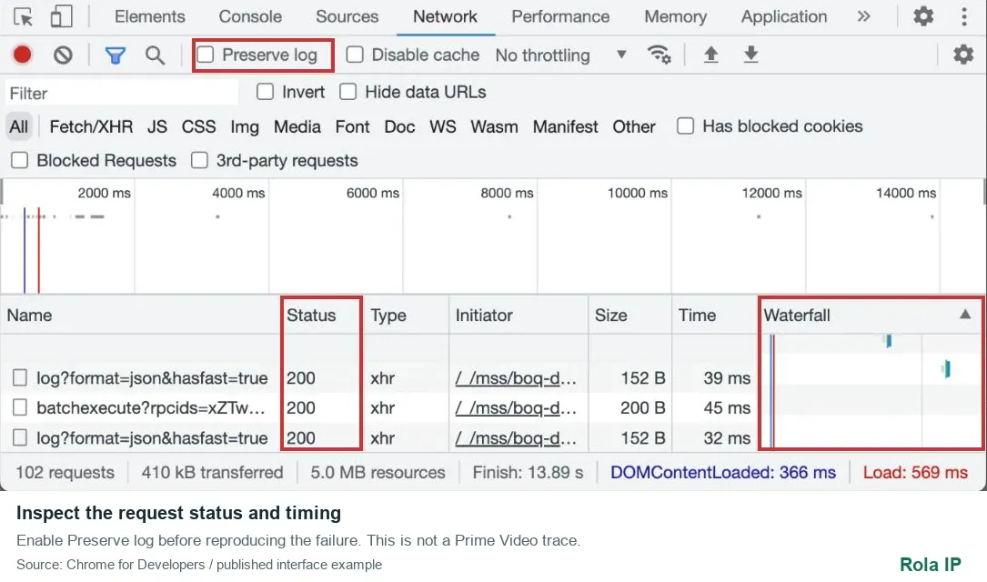Image resolution: width=987 pixels, height=582 pixels.
Task: Filter requests by Img
Action: point(244,126)
